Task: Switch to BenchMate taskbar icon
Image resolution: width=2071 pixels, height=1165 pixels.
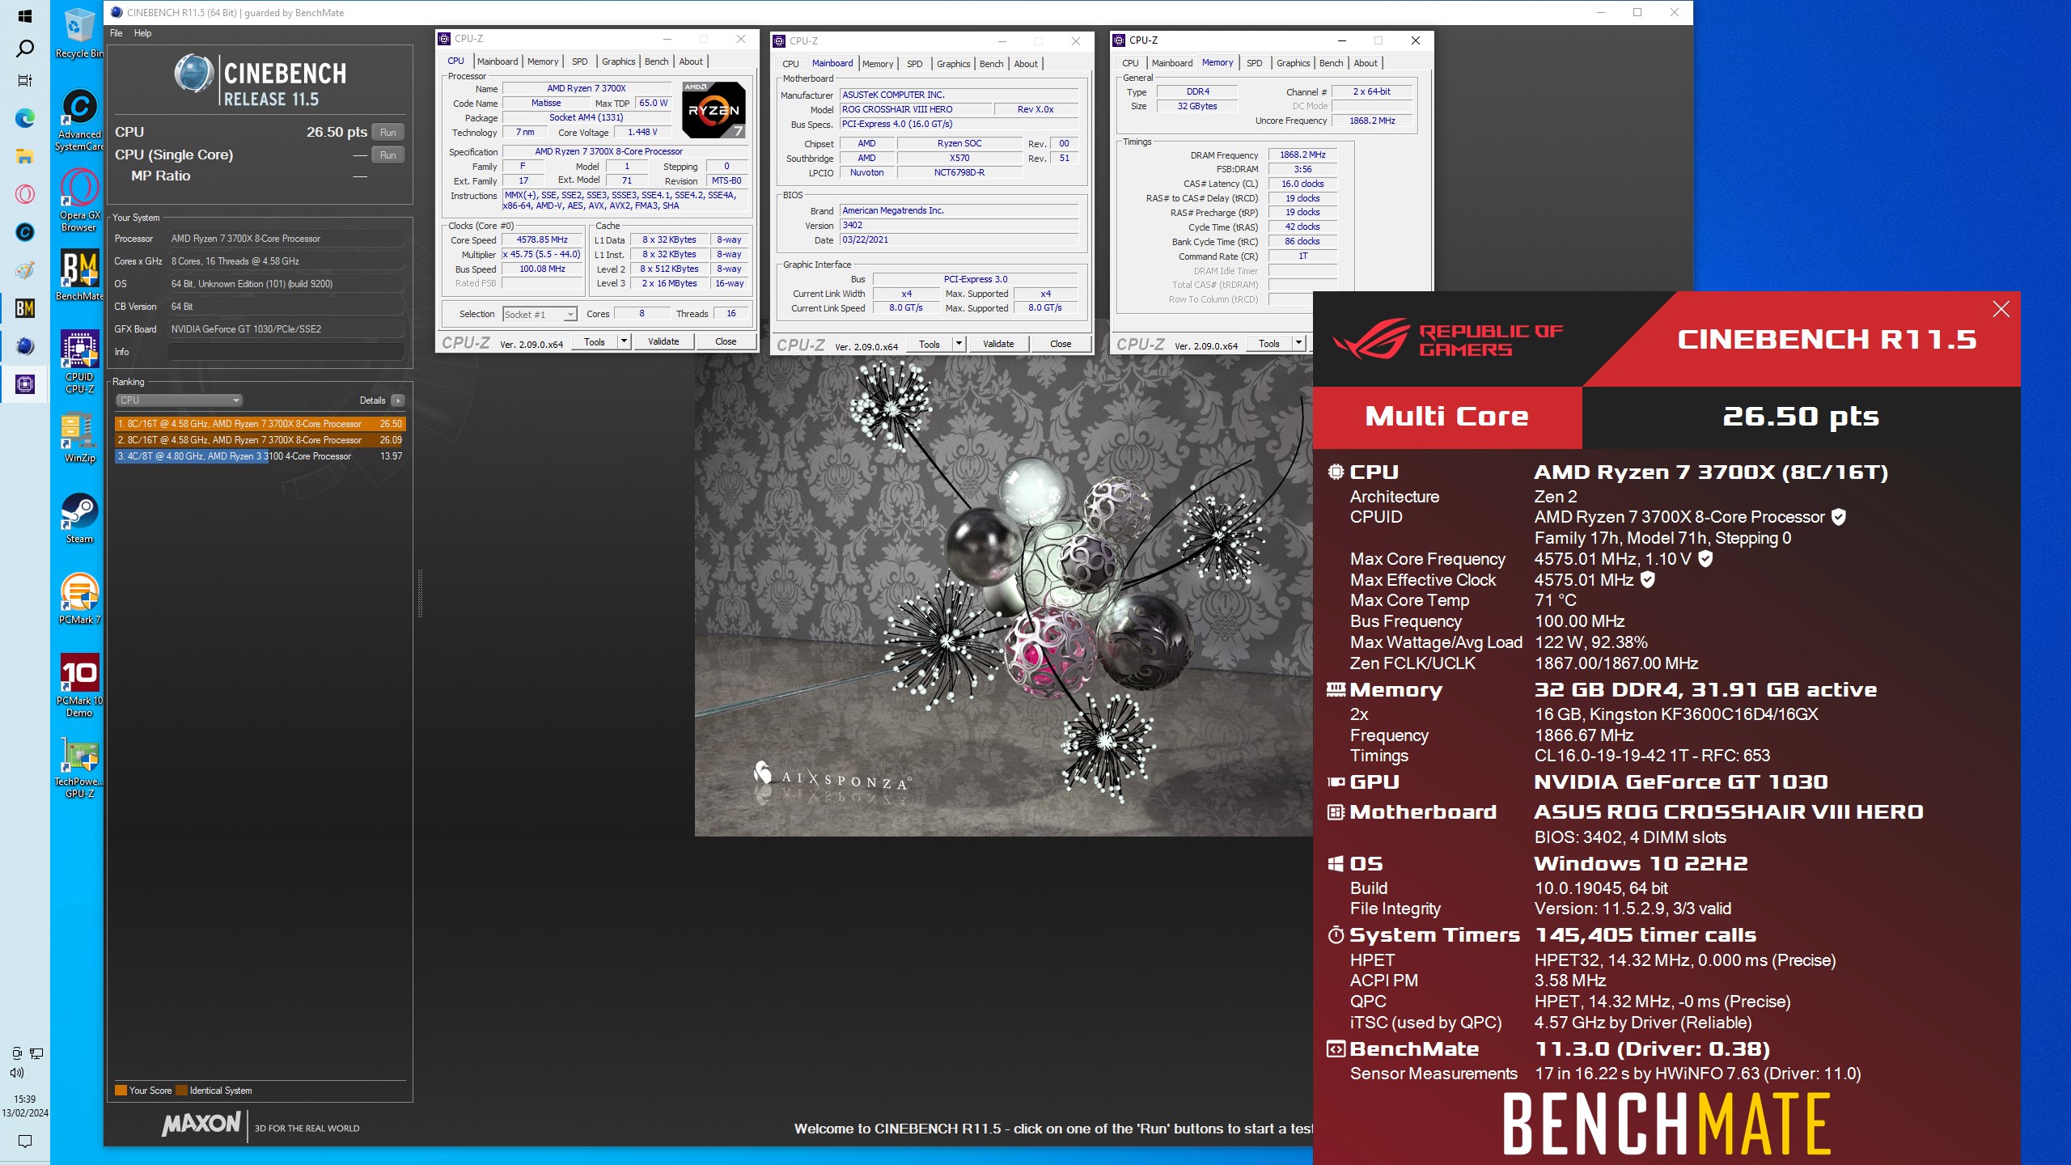Action: 24,308
